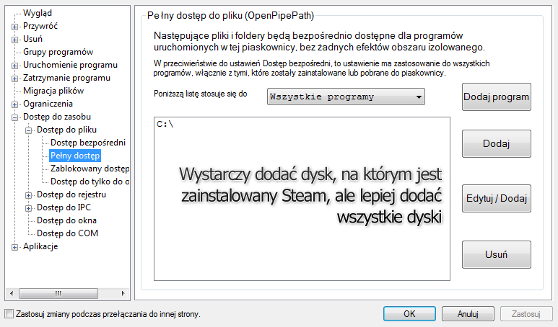Expand the Uruchomienie programu node

tap(14, 66)
